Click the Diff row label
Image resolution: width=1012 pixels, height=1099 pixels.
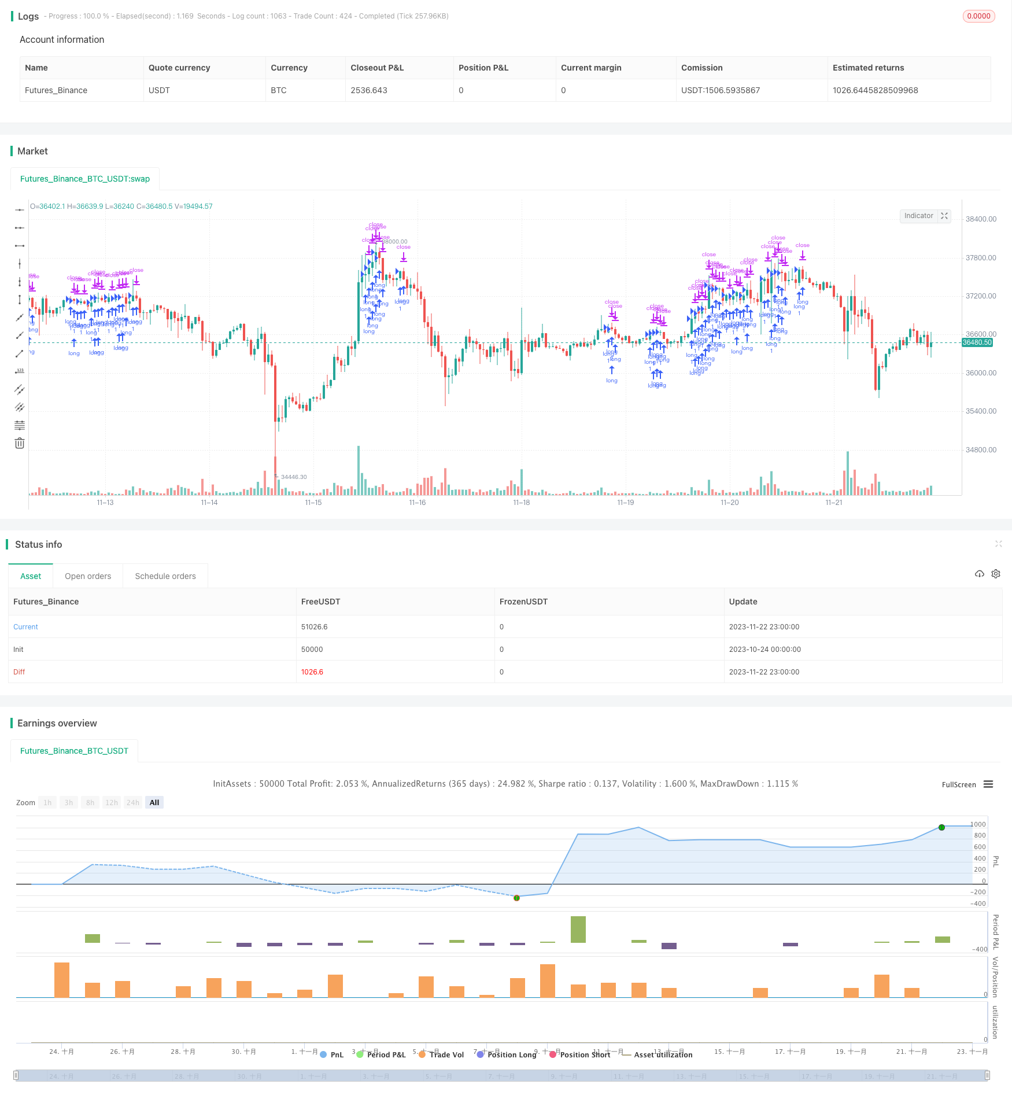(19, 672)
